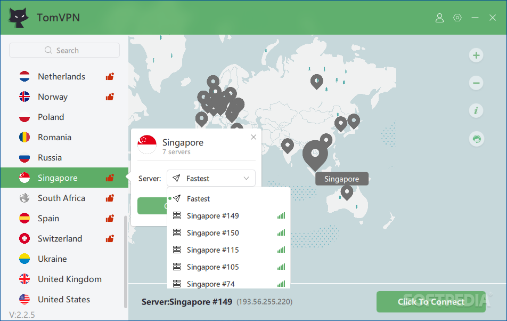Zoom in the map with plus button
Image resolution: width=507 pixels, height=321 pixels.
(476, 55)
